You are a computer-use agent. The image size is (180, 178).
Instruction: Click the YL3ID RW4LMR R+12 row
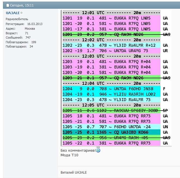(x=111, y=45)
